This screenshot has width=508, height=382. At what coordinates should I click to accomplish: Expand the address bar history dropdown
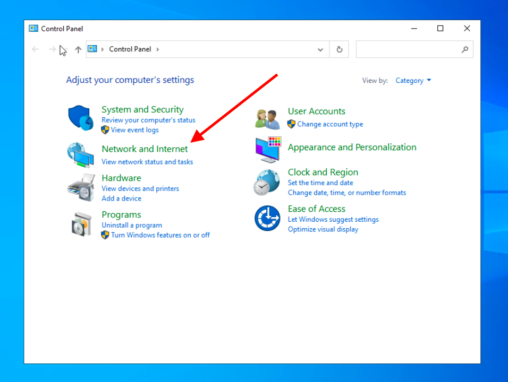(320, 49)
